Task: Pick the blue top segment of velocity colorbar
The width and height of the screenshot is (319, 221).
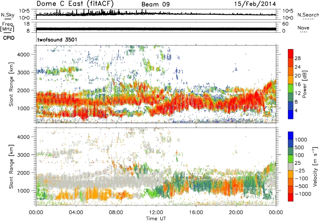Action: 291,136
